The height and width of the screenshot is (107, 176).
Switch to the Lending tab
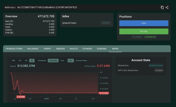coord(101,49)
